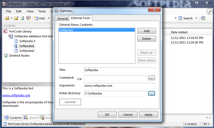Click Cancel in the Options dialog
This screenshot has height=128, width=214.
pos(128,115)
